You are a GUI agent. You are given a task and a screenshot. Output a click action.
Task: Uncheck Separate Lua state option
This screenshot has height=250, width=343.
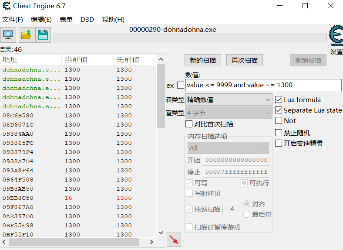[279, 110]
